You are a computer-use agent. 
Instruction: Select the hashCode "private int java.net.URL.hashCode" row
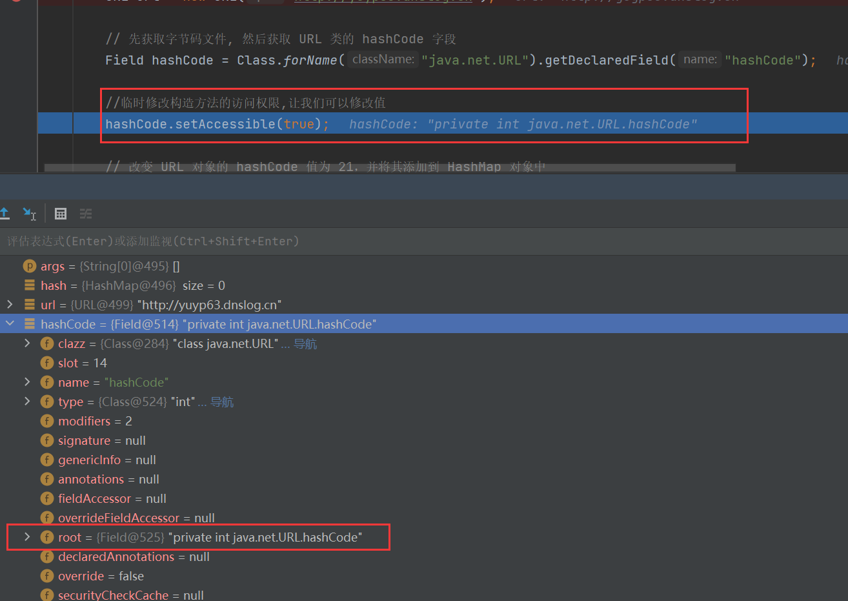pyautogui.click(x=424, y=324)
